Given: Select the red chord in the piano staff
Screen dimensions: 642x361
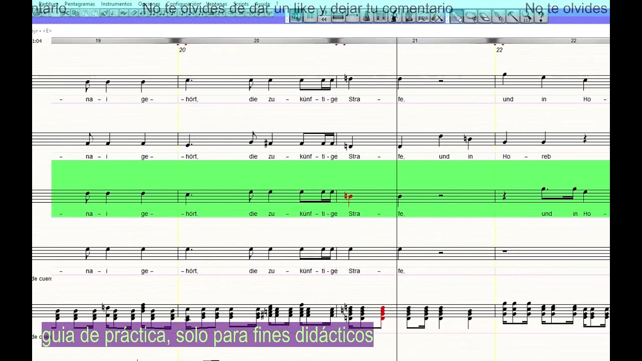Looking at the screenshot, I should [383, 313].
